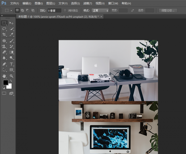Select the Rectangle shape tool
This screenshot has width=186, height=154.
11,70
